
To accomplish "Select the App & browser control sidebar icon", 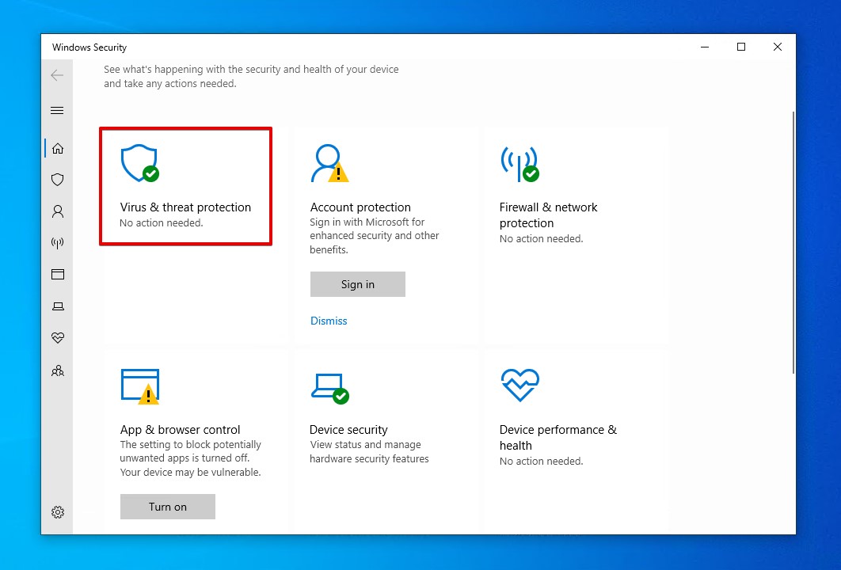I will point(57,274).
